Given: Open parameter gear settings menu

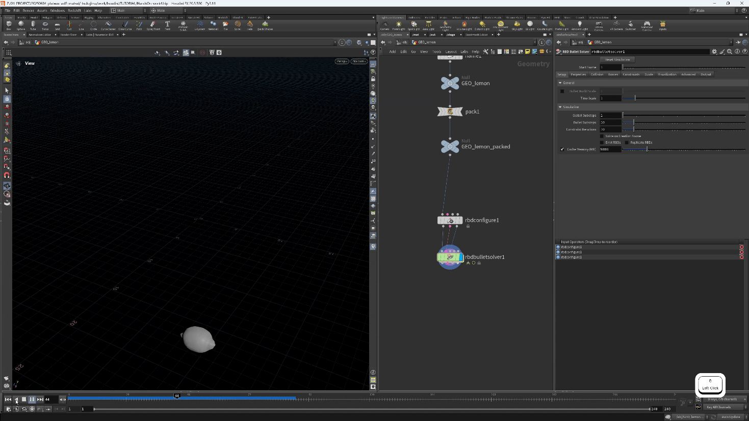Looking at the screenshot, I should point(714,51).
